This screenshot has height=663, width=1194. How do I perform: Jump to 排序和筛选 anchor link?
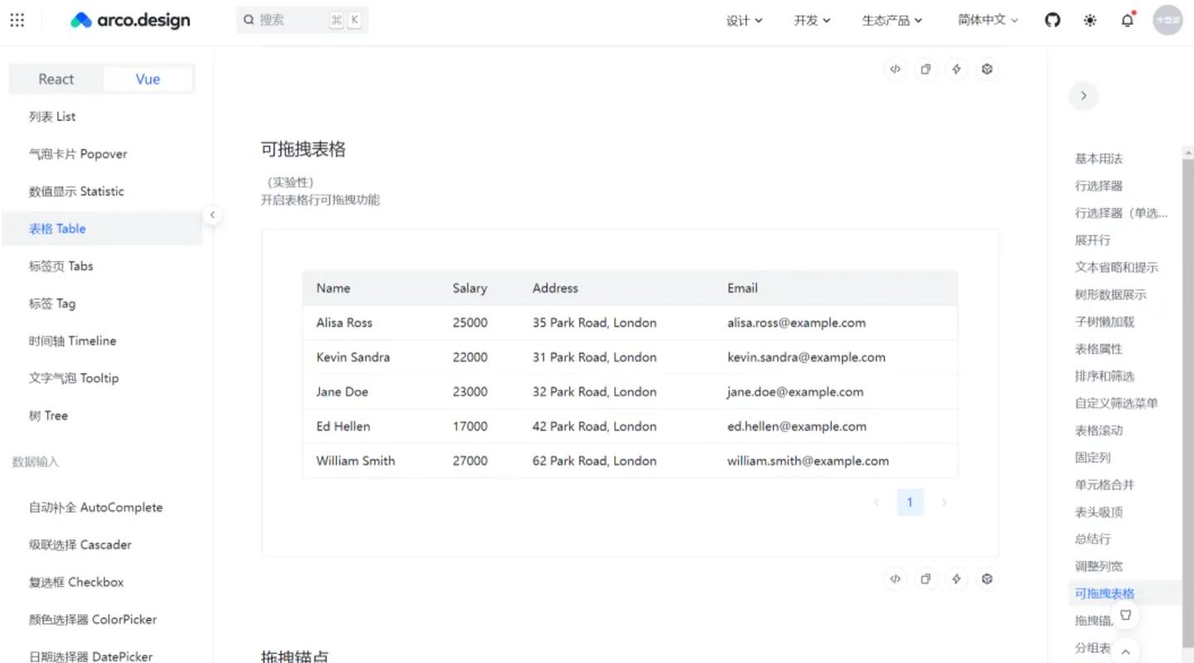click(1104, 376)
